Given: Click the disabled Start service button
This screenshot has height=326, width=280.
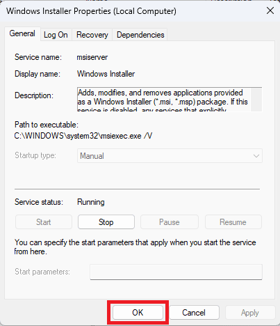Looking at the screenshot, I should tap(44, 222).
